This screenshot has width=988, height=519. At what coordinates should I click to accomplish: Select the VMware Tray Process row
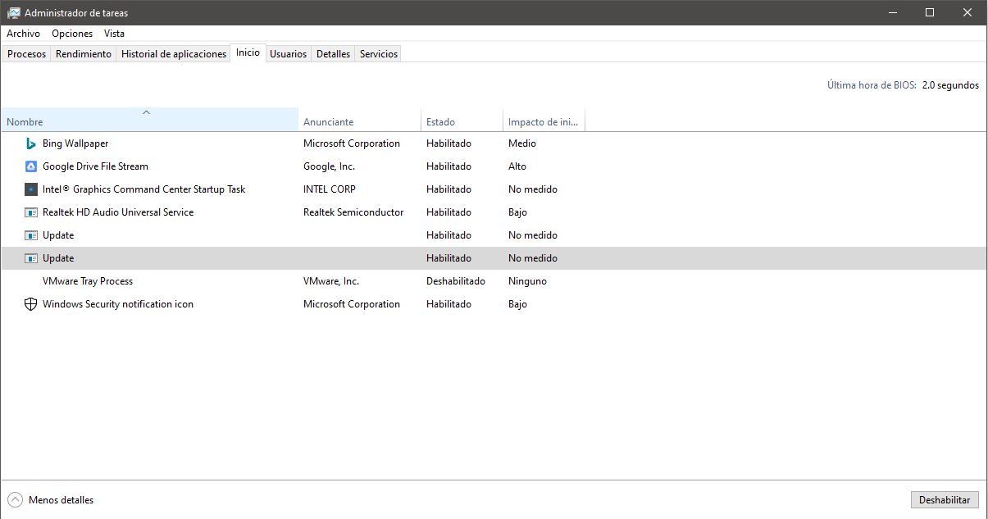point(88,281)
